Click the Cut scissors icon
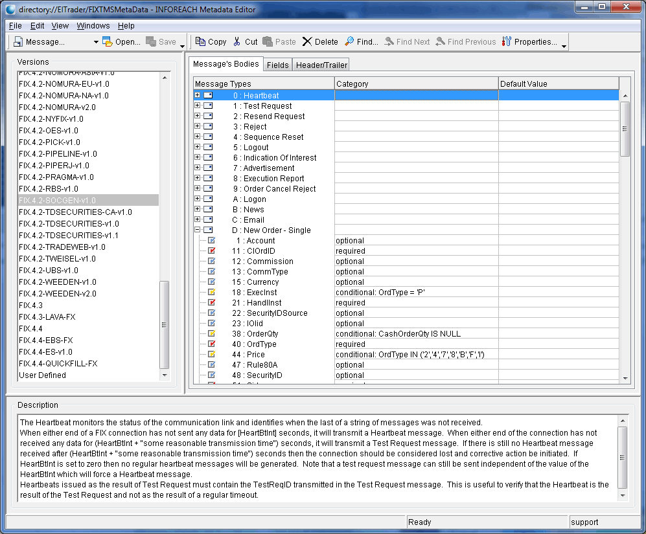 click(x=237, y=41)
